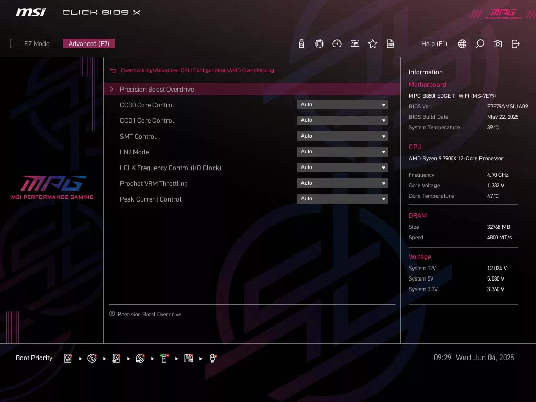This screenshot has height=402, width=536.
Task: Take a screenshot with the camera icon
Action: click(x=498, y=44)
